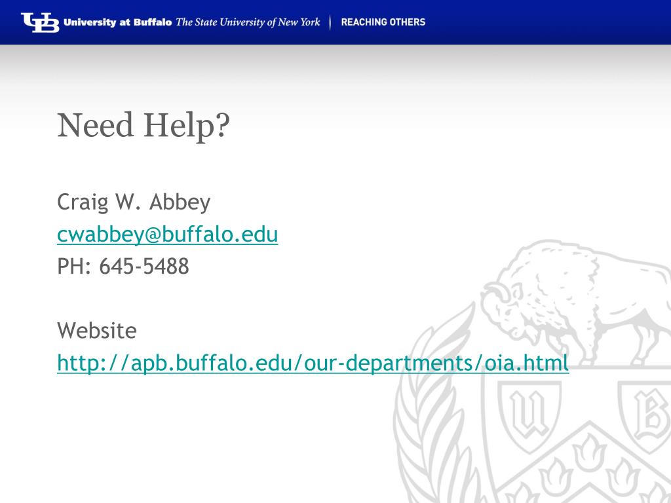This screenshot has width=671, height=503.
Task: Click the "PH:" label before the number
Action: point(74,266)
